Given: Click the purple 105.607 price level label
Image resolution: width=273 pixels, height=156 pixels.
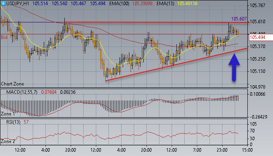Looking at the screenshot, I should click(x=239, y=19).
